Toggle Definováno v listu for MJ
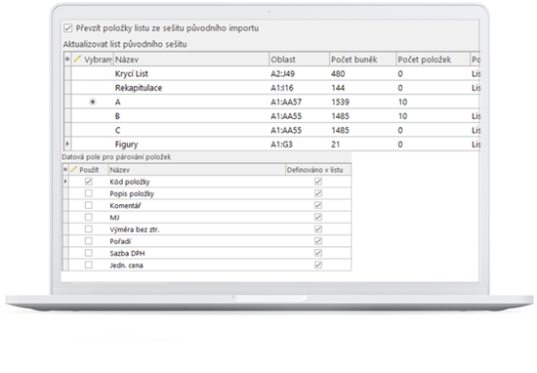537x373 pixels. point(318,217)
